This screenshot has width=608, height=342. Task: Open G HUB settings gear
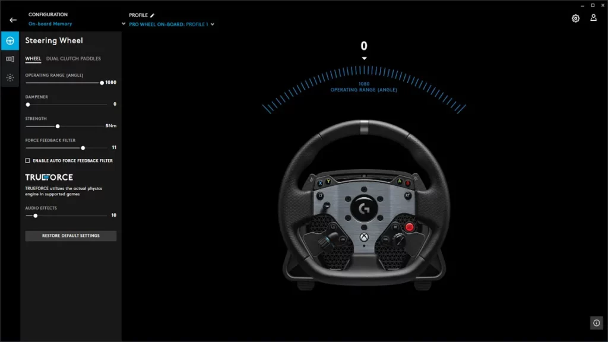pyautogui.click(x=575, y=18)
